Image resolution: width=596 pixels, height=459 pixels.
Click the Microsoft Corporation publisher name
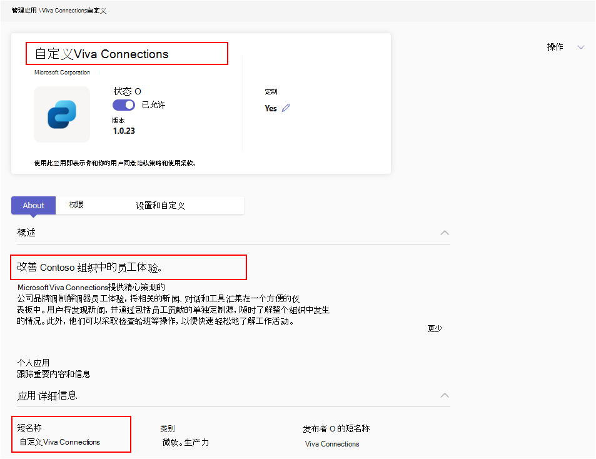tap(63, 72)
